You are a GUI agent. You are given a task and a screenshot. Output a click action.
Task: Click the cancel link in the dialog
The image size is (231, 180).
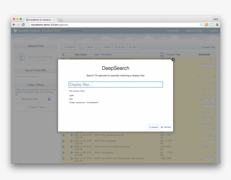(167, 127)
